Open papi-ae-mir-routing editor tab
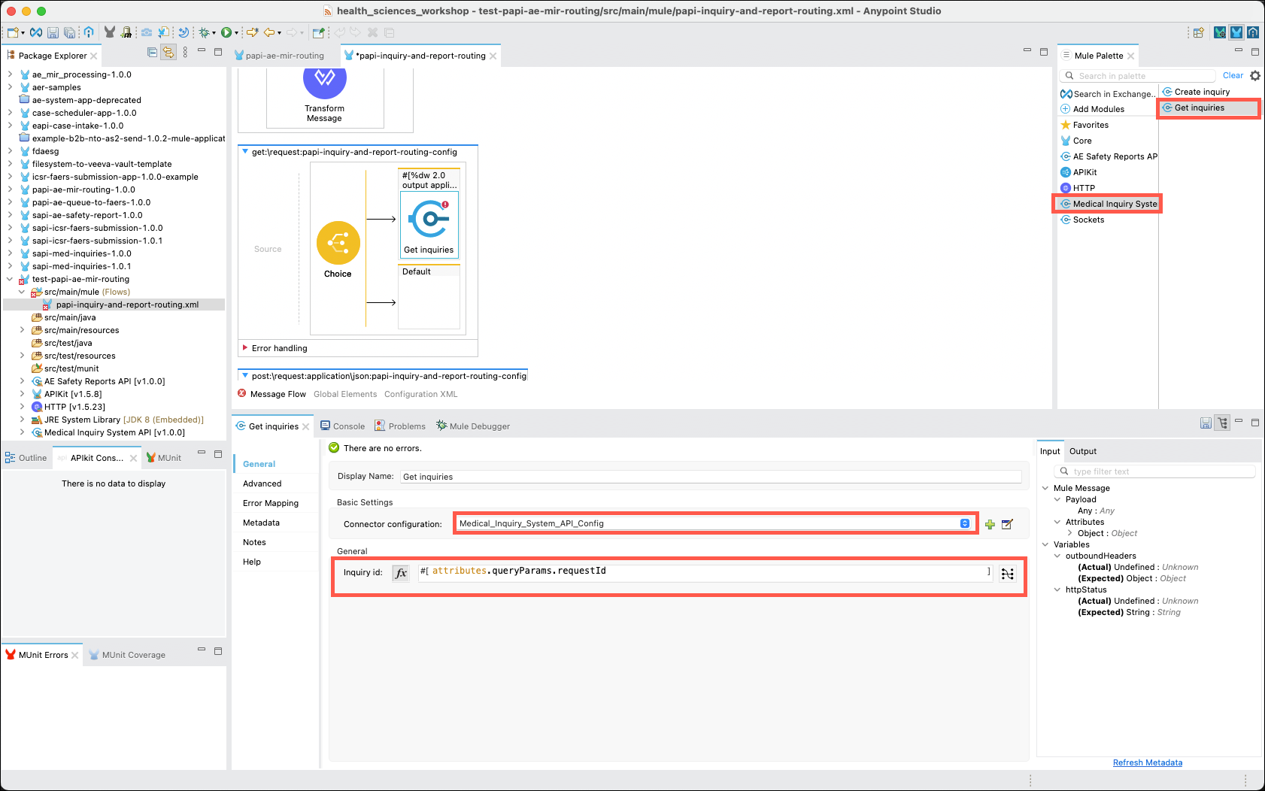Image resolution: width=1265 pixels, height=791 pixels. pos(279,56)
